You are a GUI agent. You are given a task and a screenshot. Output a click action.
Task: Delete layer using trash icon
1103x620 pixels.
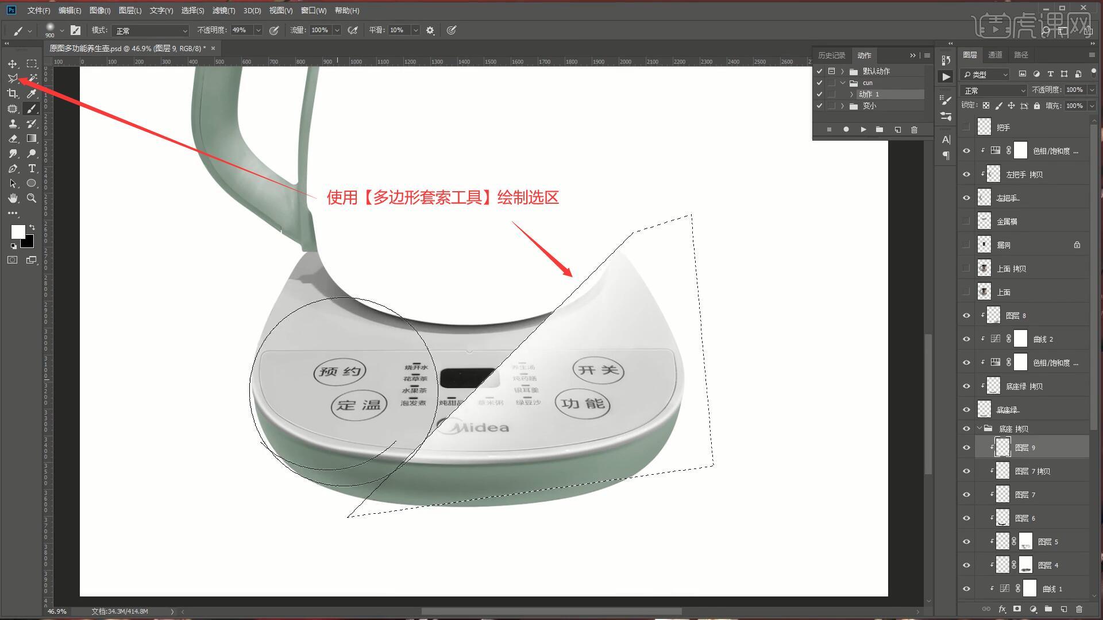click(x=1079, y=609)
